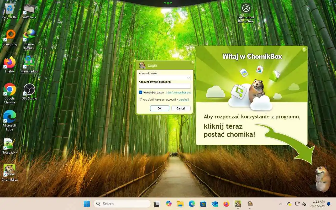
Task: Open Microsoft Edge from the taskbar
Action: 192,204
